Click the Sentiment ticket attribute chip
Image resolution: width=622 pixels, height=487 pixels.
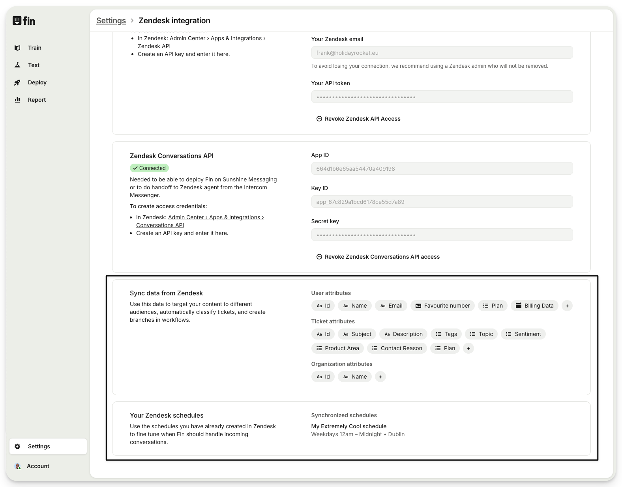(x=523, y=334)
